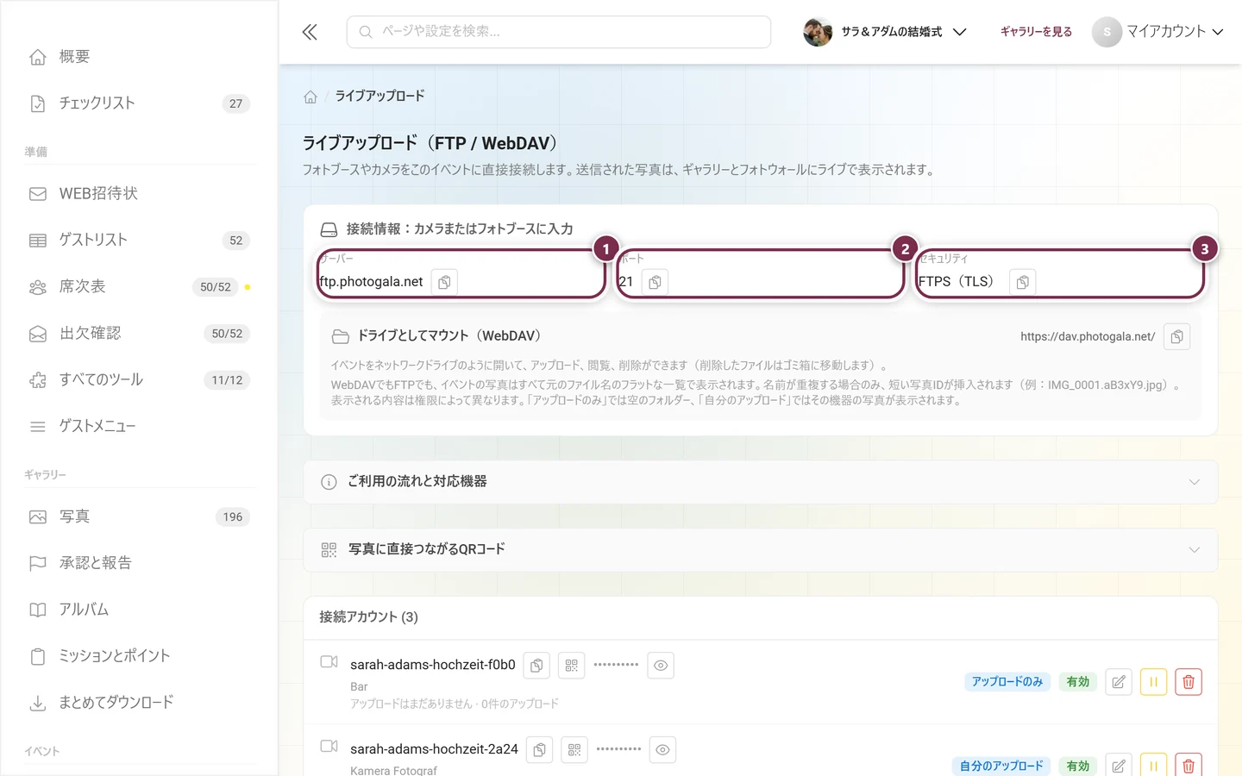The image size is (1242, 776).
Task: Click the account description Bar
Action: click(x=359, y=687)
